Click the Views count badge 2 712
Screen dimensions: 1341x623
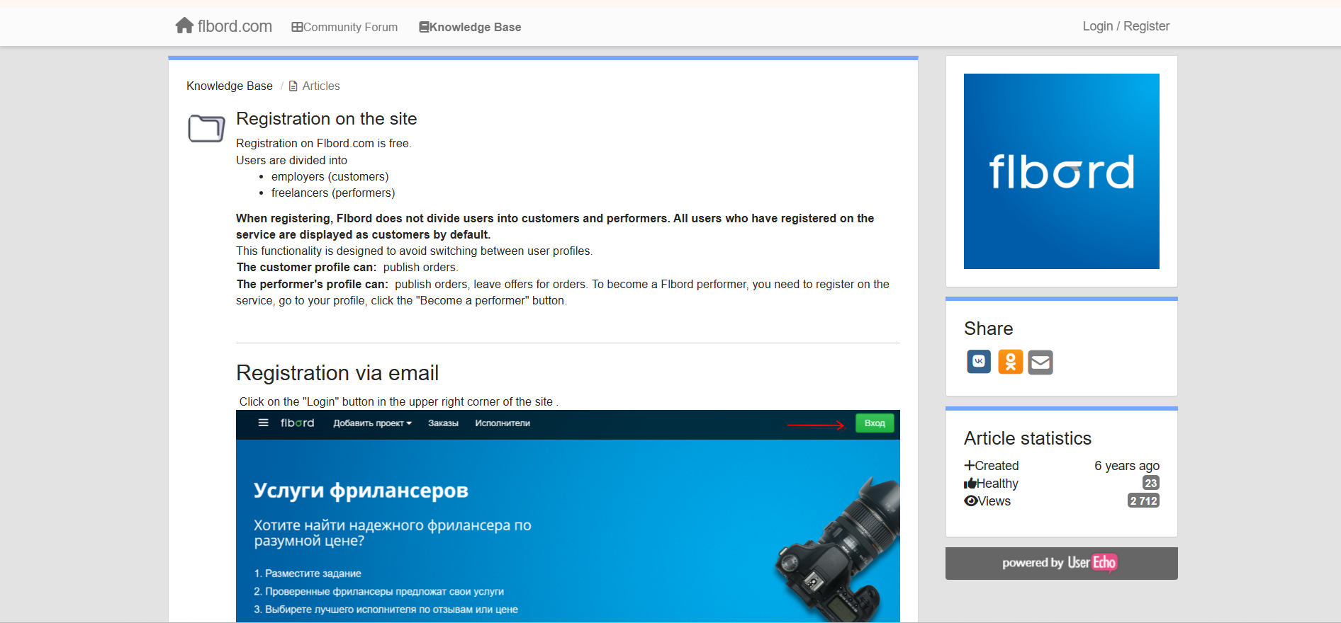pos(1143,501)
